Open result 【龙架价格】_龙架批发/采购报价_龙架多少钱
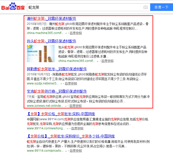This screenshot has height=156, width=173. (x=71, y=136)
